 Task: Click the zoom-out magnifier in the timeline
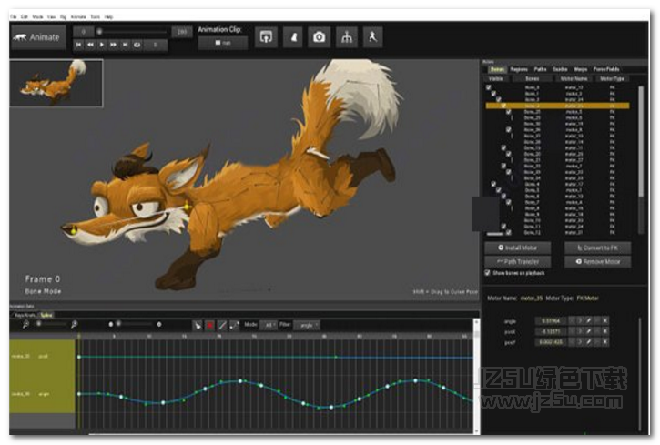pyautogui.click(x=25, y=324)
